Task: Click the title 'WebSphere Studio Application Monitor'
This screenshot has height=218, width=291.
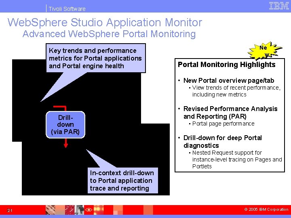Action: coord(105,23)
